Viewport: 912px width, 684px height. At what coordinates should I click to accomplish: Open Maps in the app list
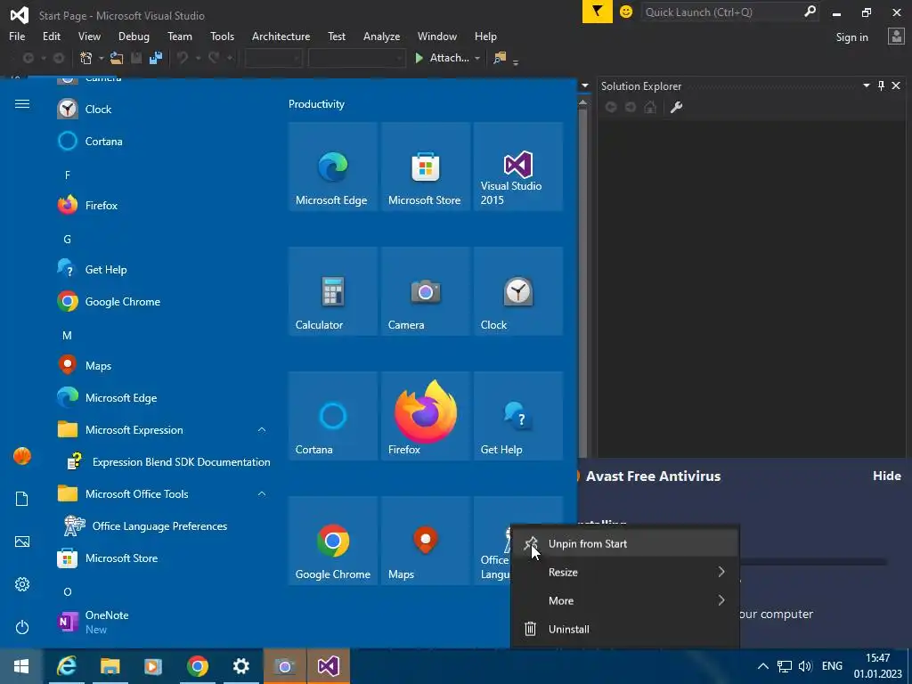tap(163, 366)
